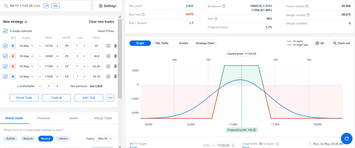This screenshot has width=355, height=148.
Task: Click the price field showing 65.05
Action: pyautogui.click(x=96, y=66)
